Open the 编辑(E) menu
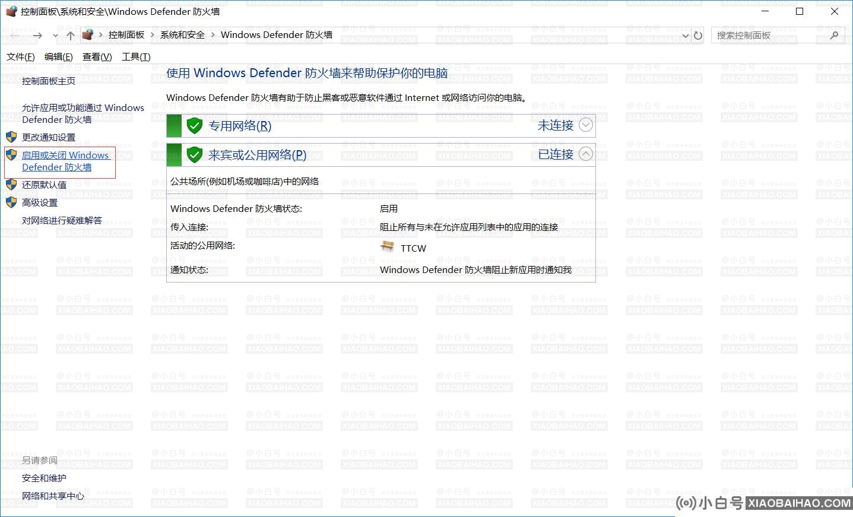Image resolution: width=853 pixels, height=517 pixels. tap(59, 56)
